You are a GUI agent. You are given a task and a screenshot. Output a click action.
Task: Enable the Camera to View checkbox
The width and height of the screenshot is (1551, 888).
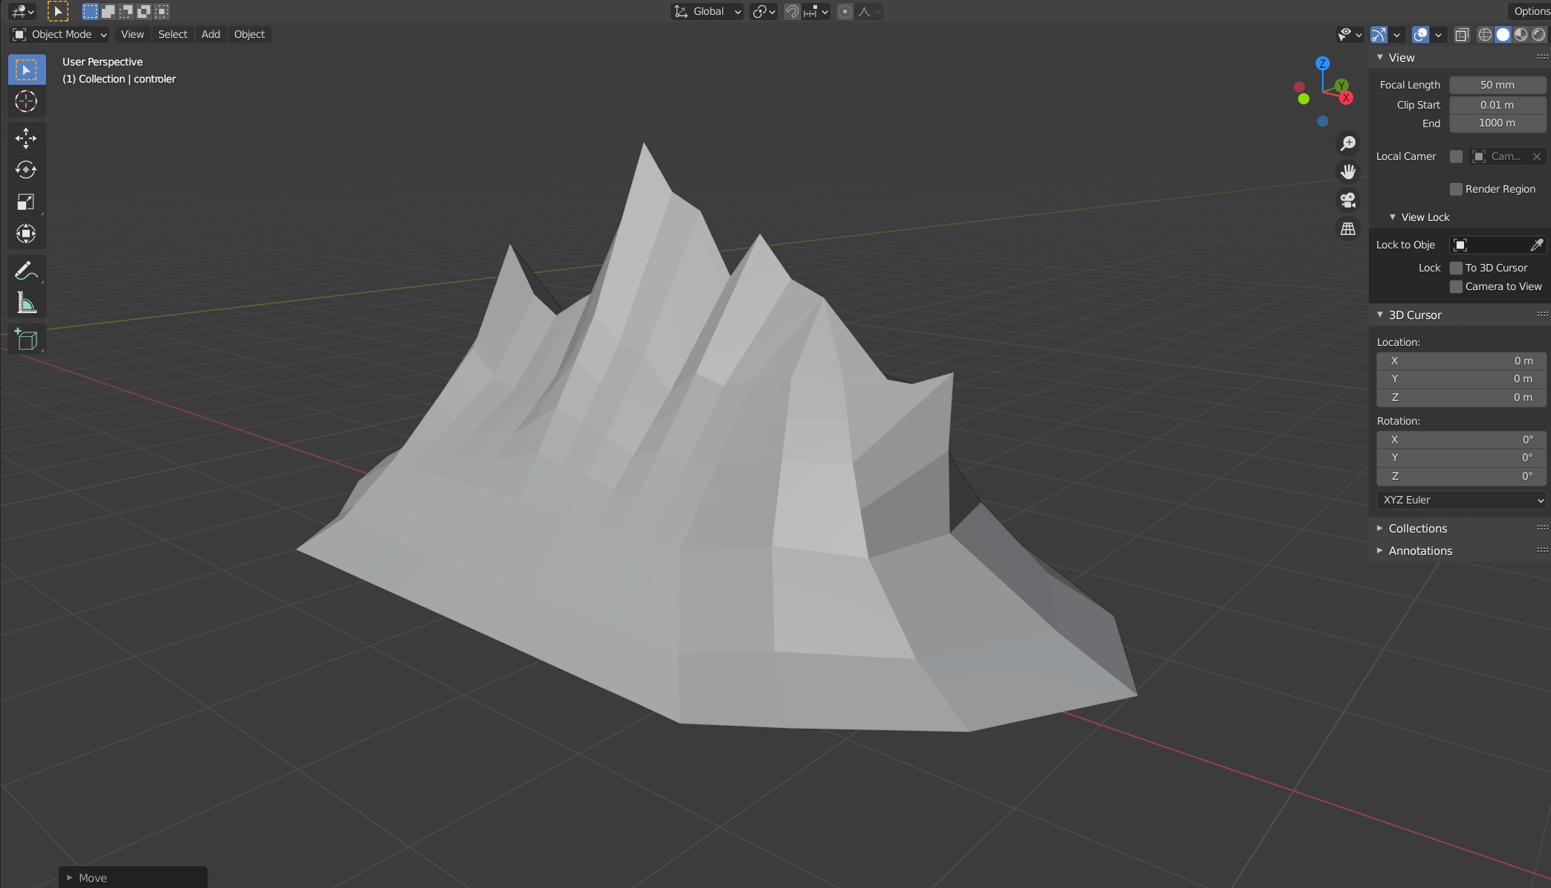1456,286
